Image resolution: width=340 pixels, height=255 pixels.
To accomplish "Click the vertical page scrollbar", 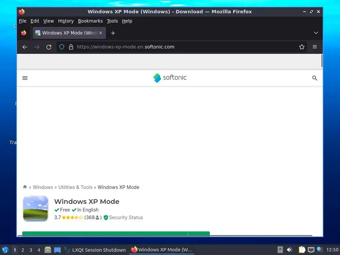I will 321,61.
